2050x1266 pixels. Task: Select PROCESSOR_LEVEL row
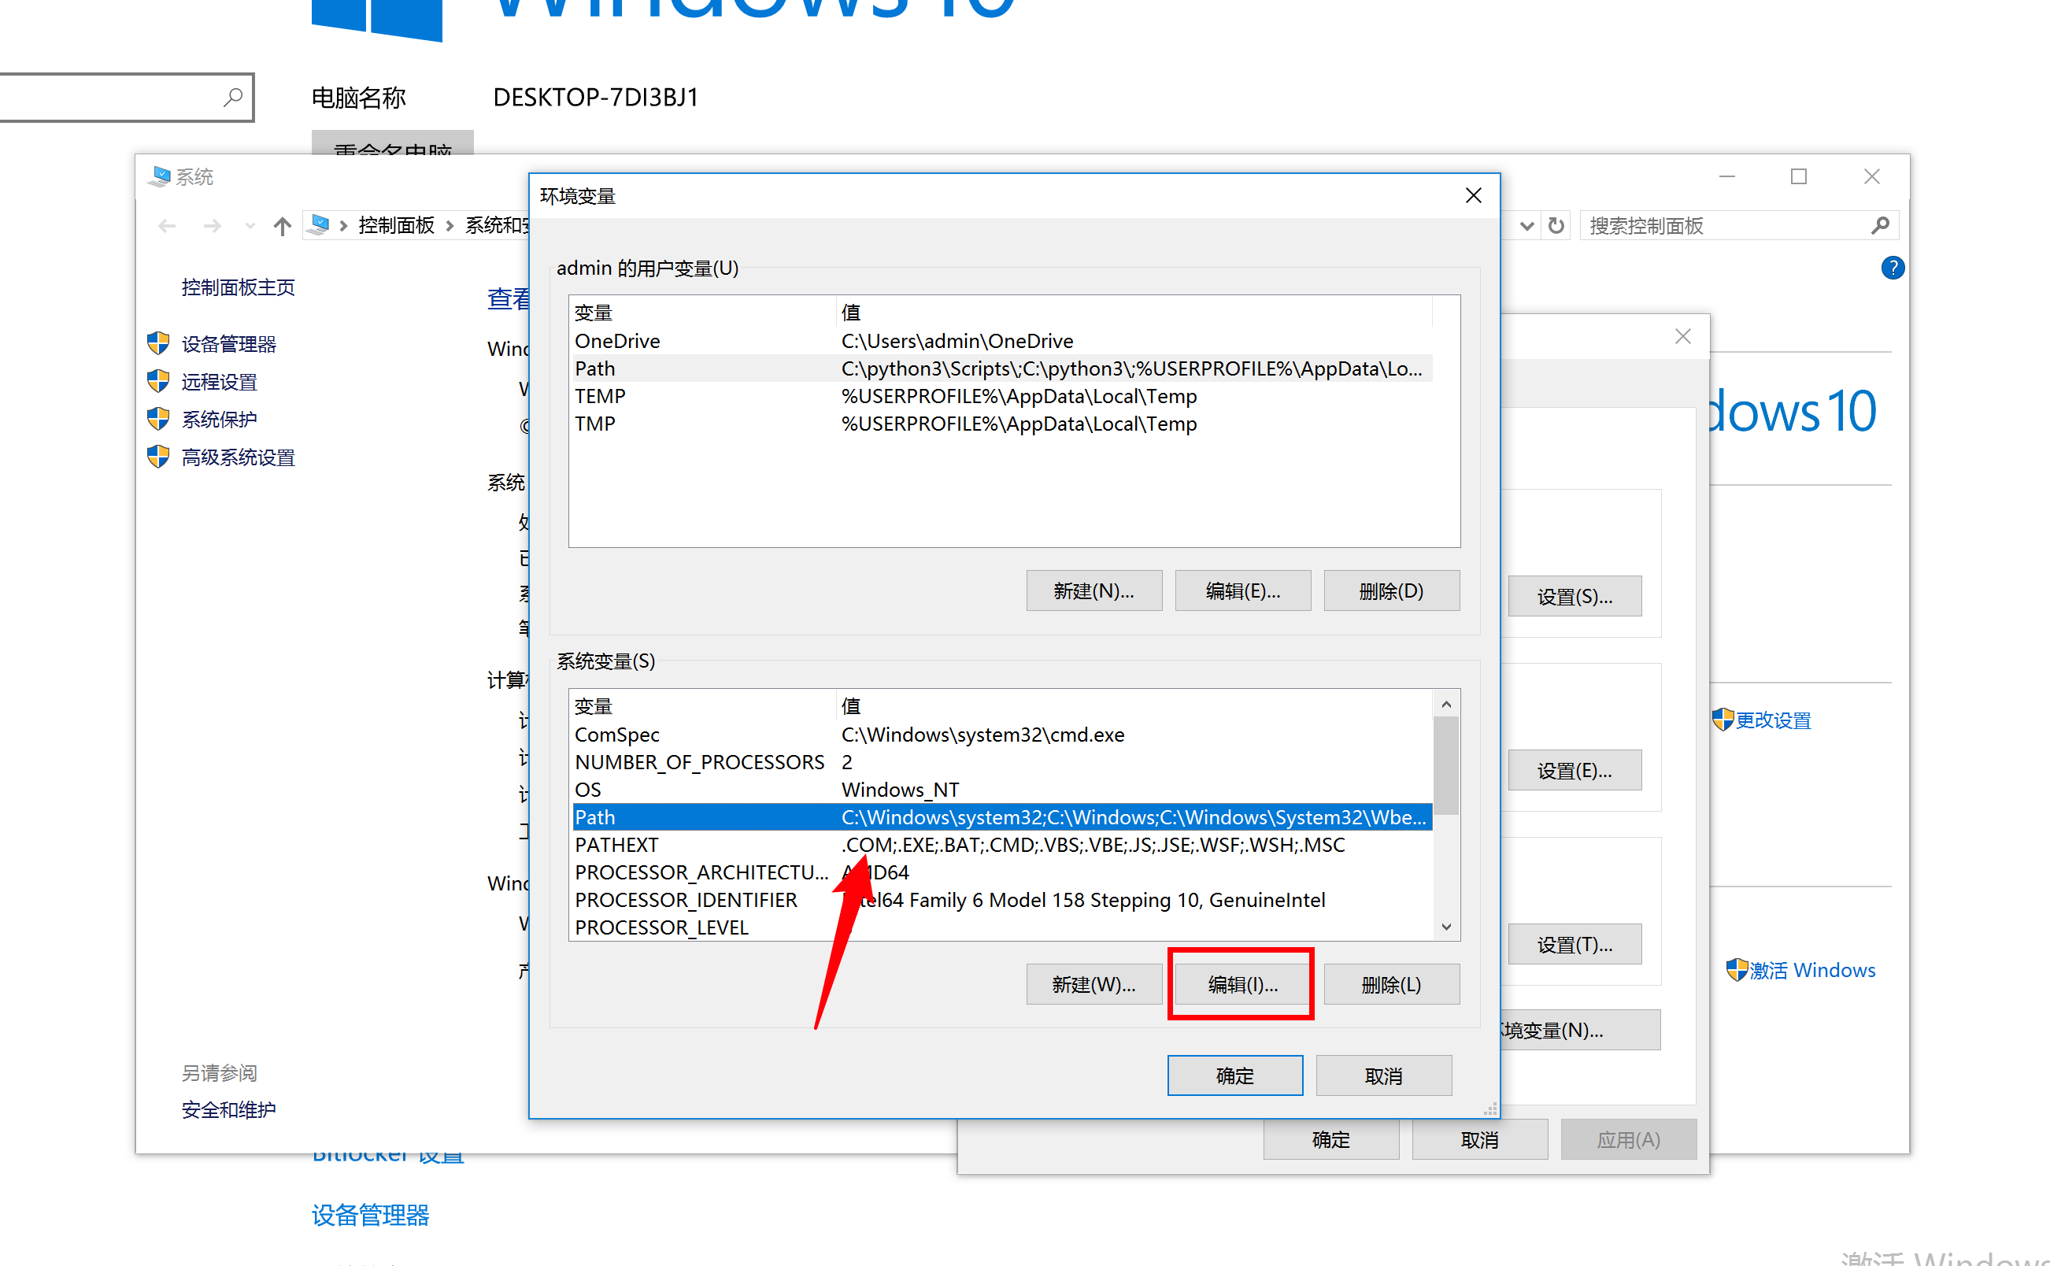1001,927
